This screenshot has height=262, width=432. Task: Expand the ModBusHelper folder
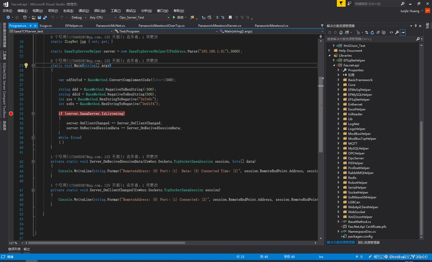point(338,134)
